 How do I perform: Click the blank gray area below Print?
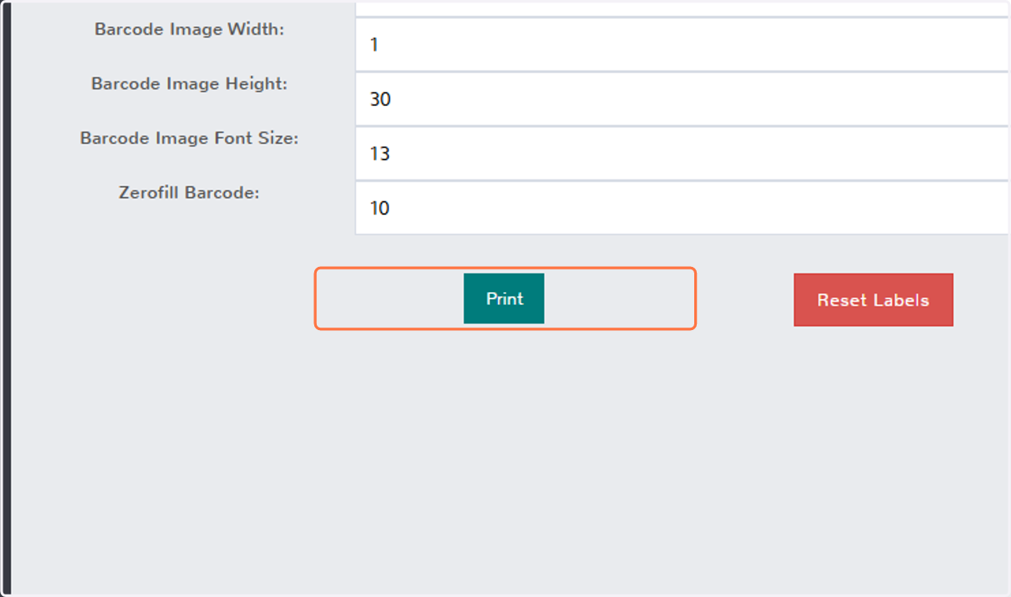(x=504, y=455)
